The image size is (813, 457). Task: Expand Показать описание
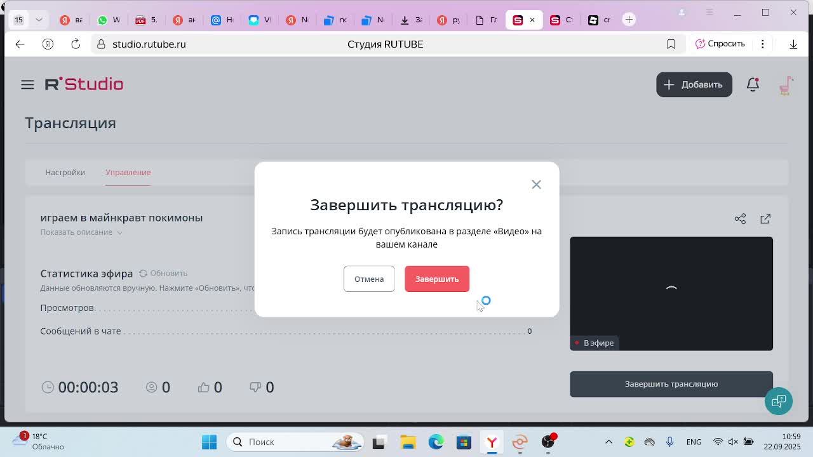coord(81,232)
